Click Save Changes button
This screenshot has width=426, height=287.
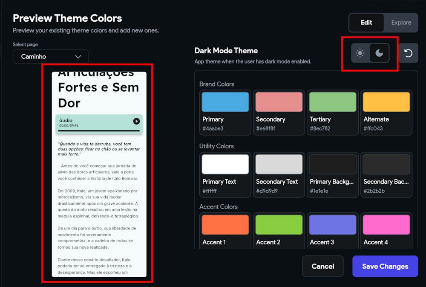coord(385,266)
